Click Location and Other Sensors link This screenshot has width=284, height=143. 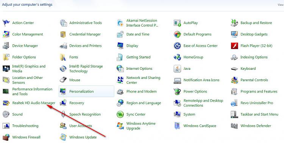point(28,80)
